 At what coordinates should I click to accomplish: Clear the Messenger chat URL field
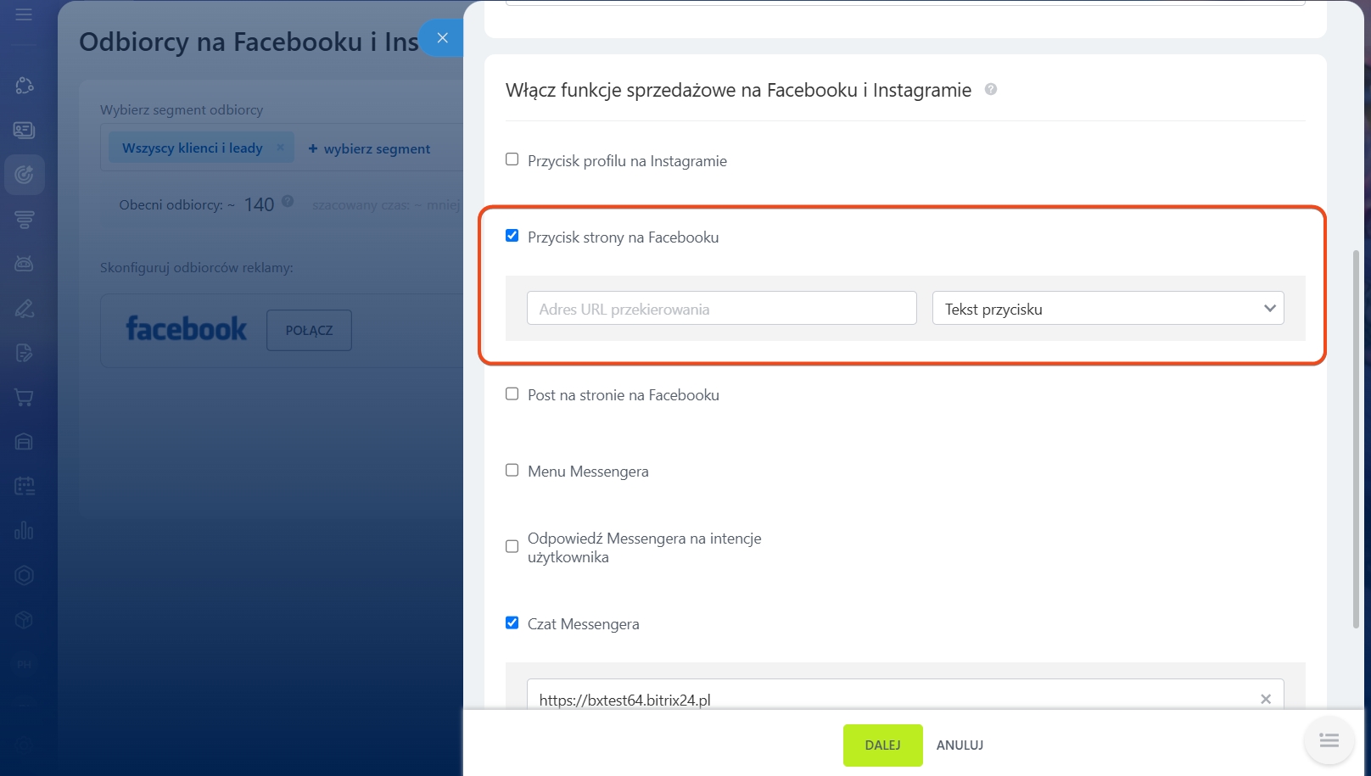coord(1265,700)
